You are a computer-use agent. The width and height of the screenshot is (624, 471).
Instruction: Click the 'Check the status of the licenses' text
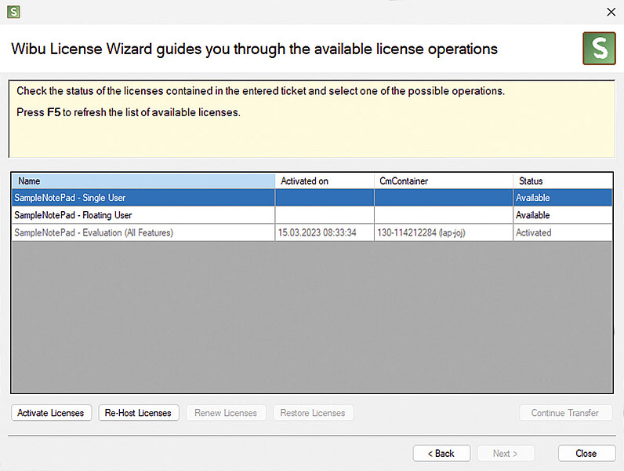tap(261, 91)
